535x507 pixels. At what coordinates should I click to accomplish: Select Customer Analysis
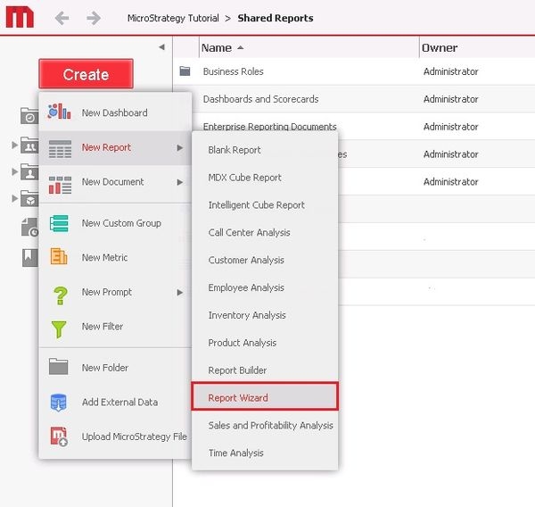pyautogui.click(x=265, y=261)
